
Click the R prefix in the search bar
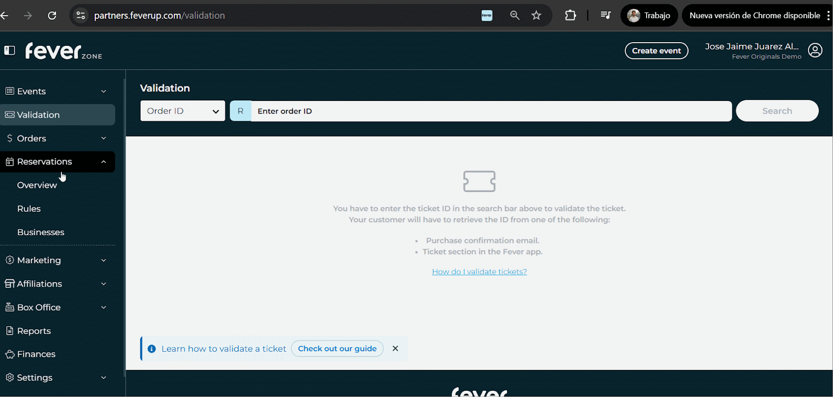coord(241,111)
